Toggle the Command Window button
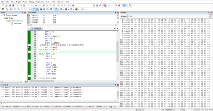Viewport: 213px width, 111px height. coord(34,9)
